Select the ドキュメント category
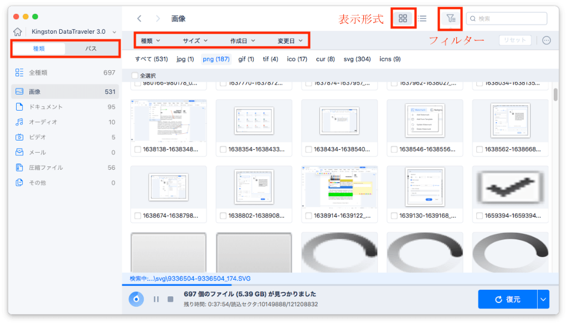 tap(65, 107)
